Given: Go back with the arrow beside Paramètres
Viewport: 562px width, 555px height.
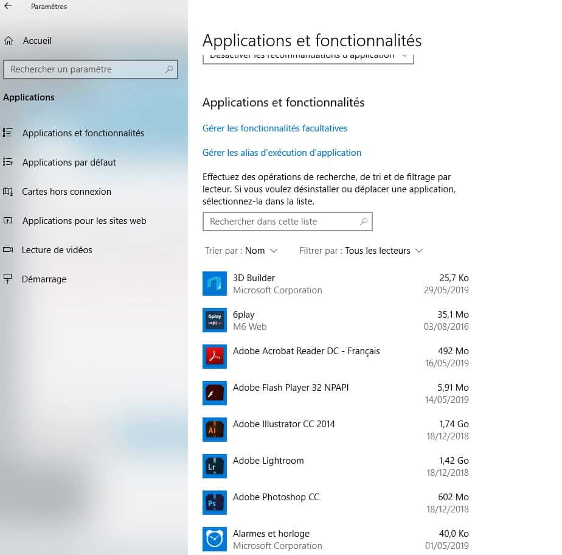Looking at the screenshot, I should click(8, 6).
